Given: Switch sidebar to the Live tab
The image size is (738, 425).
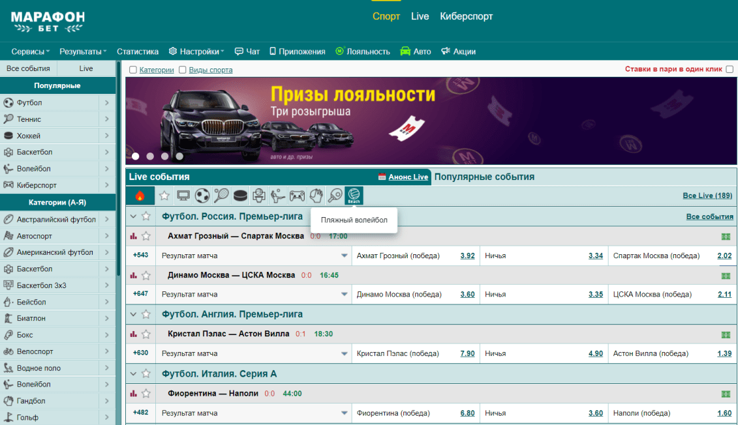Looking at the screenshot, I should (86, 68).
